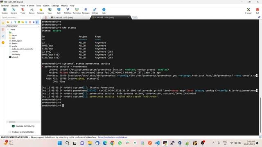Image resolution: width=262 pixels, height=147 pixels.
Task: Click the Servers toolbar icon
Action: 14,11
